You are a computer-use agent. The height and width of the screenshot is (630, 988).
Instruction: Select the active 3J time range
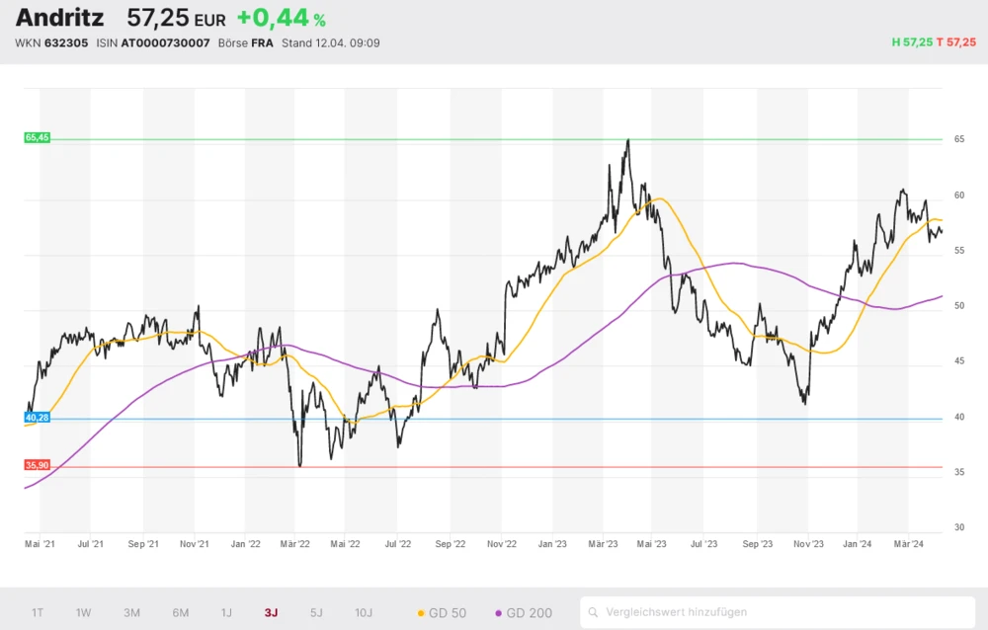[271, 612]
